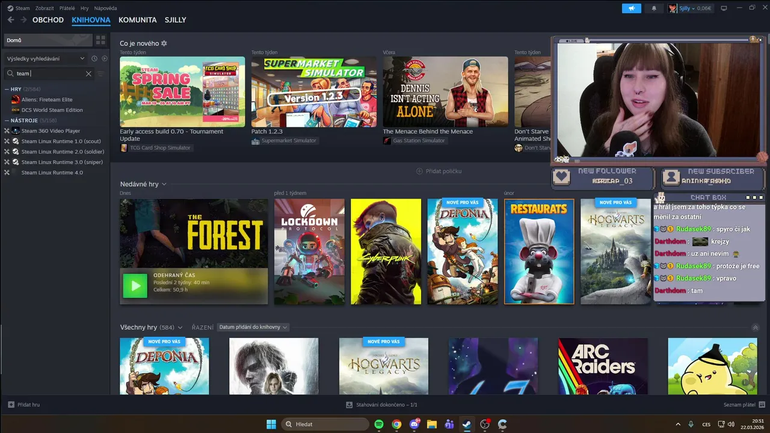
Task: Click the Domů home button
Action: point(48,40)
